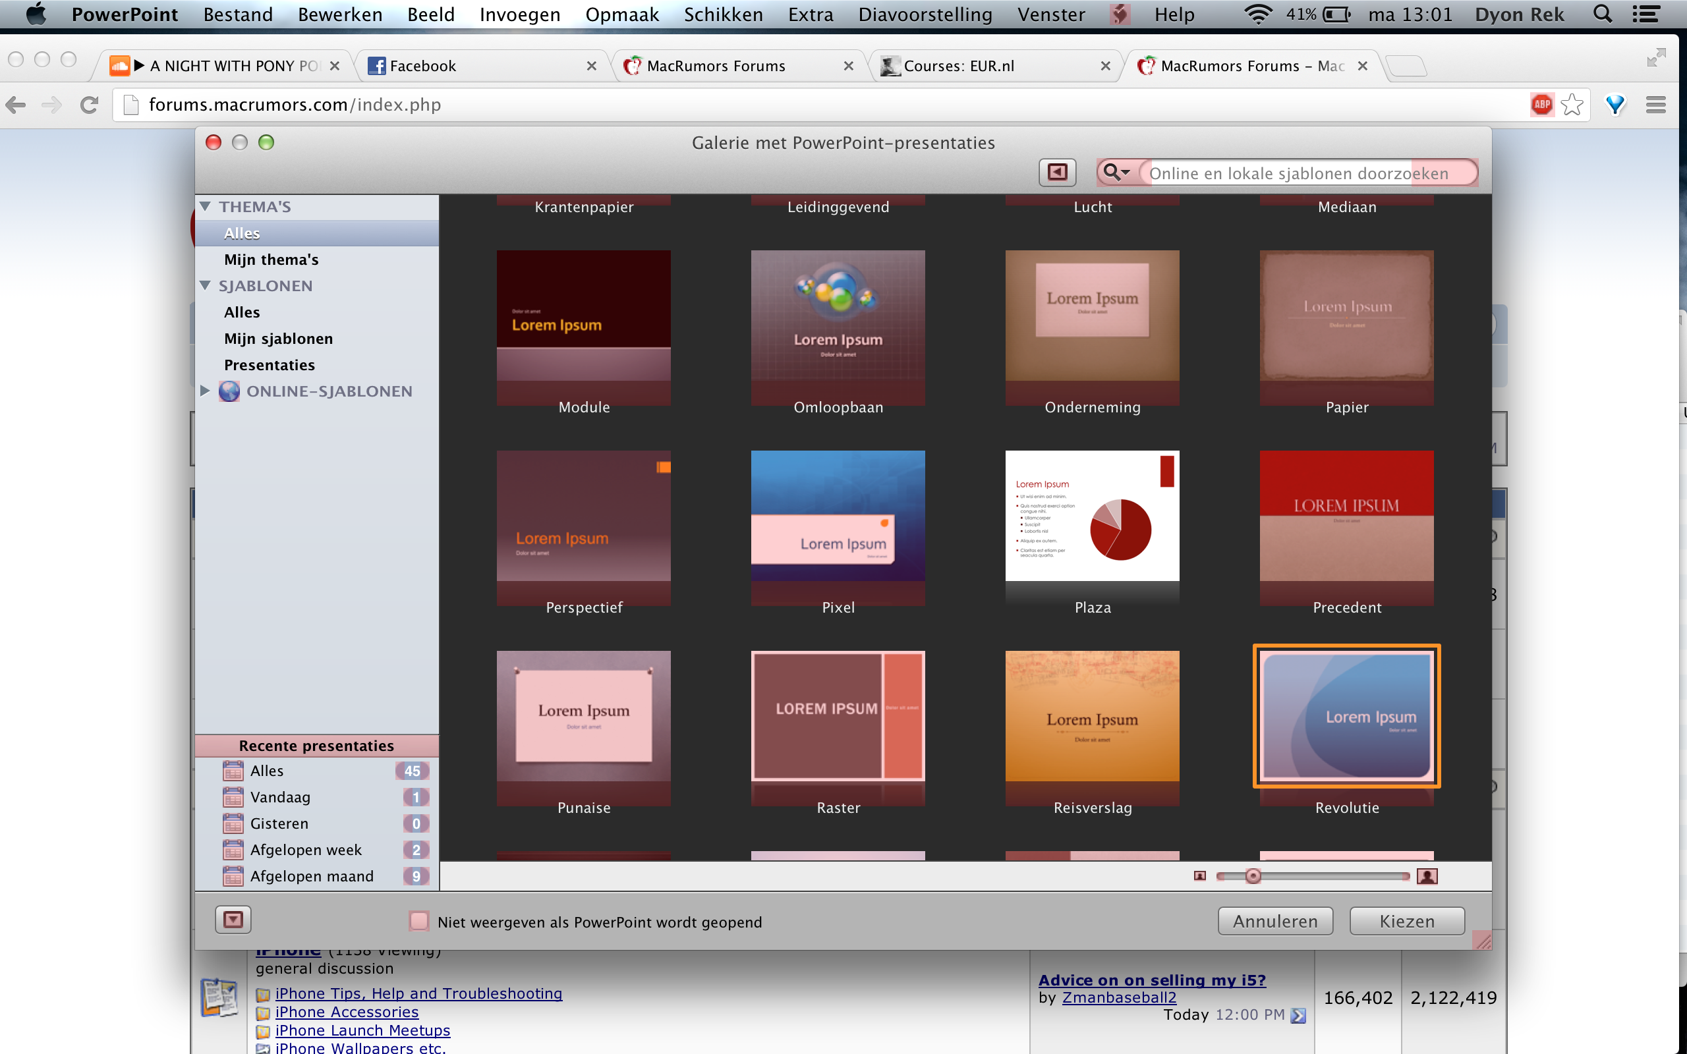This screenshot has width=1687, height=1054.
Task: Click the ONLINE-SJABLONEN globe icon
Action: (229, 391)
